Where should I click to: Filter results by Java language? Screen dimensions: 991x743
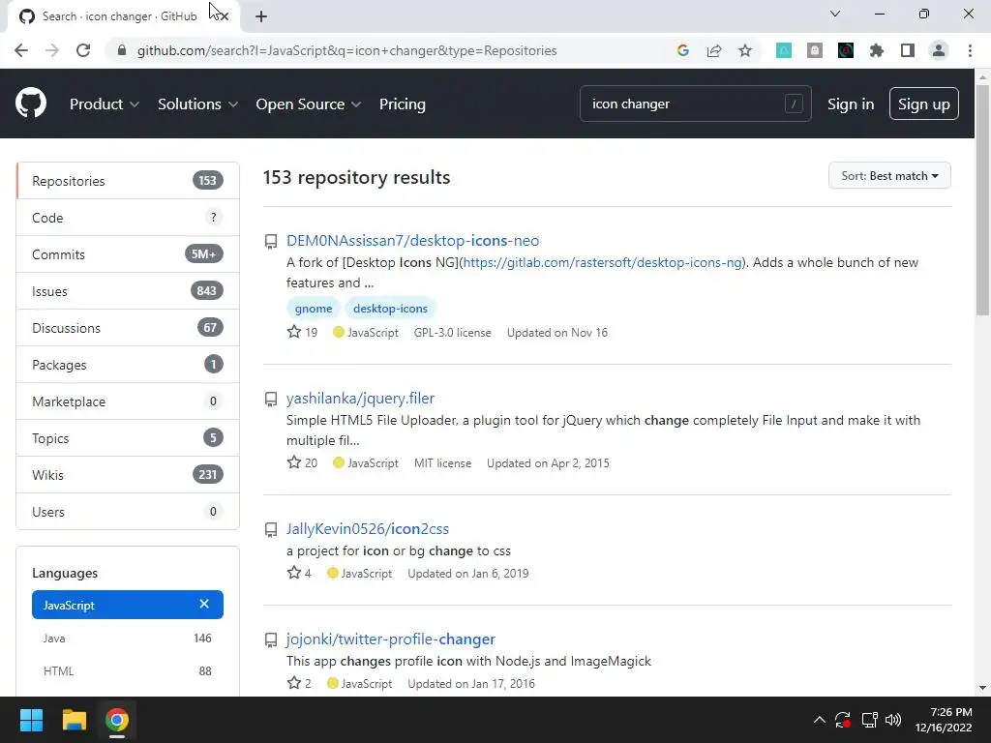click(x=128, y=639)
